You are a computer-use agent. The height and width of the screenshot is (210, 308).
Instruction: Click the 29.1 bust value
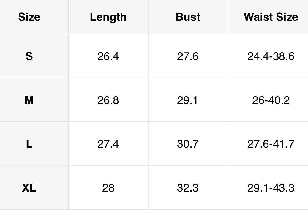pyautogui.click(x=188, y=100)
